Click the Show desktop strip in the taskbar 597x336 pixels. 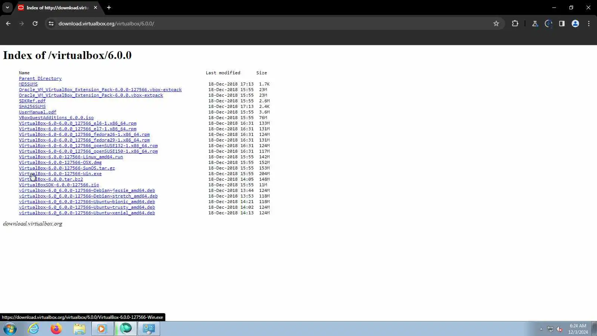pyautogui.click(x=594, y=329)
